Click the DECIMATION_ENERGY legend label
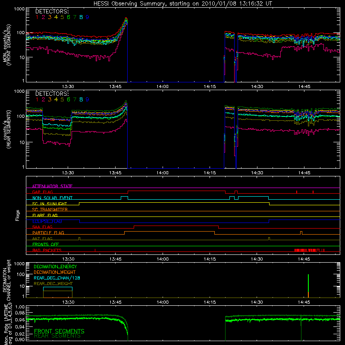The width and height of the screenshot is (345, 345). click(x=55, y=267)
